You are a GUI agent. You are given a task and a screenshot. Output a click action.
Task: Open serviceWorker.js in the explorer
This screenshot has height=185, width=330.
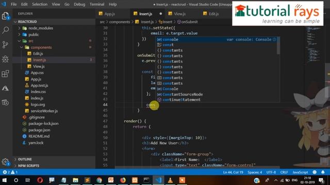click(44, 111)
